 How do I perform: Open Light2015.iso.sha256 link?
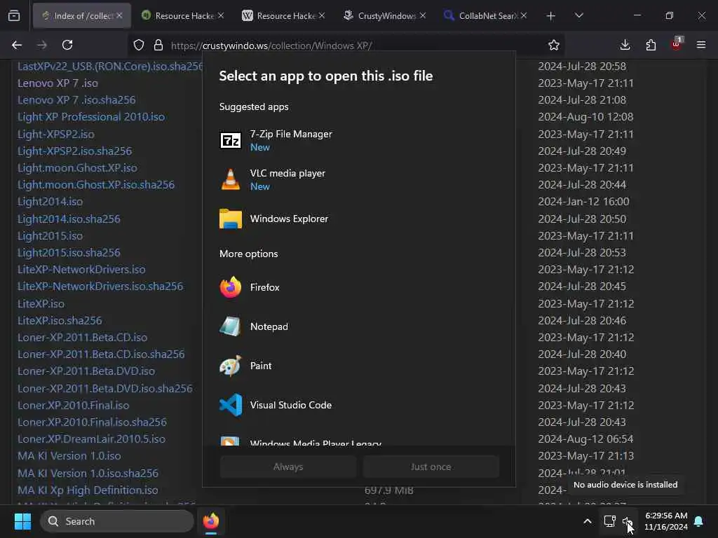[69, 252]
